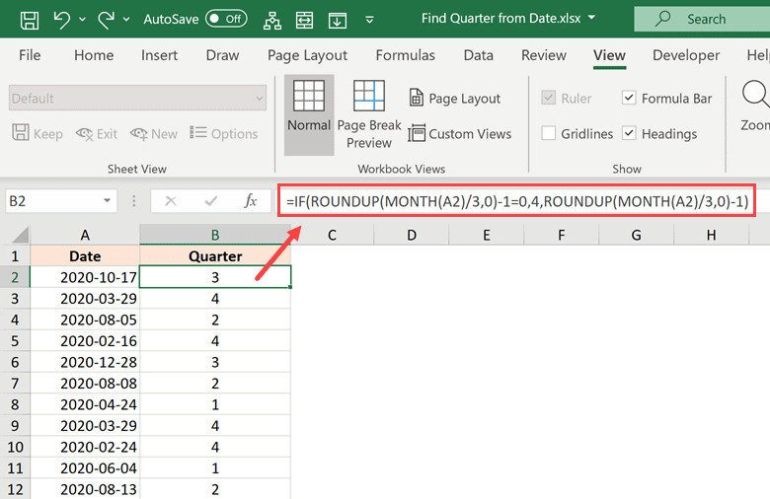Toggle the AutoSave switch
This screenshot has height=499, width=770.
pos(226,19)
